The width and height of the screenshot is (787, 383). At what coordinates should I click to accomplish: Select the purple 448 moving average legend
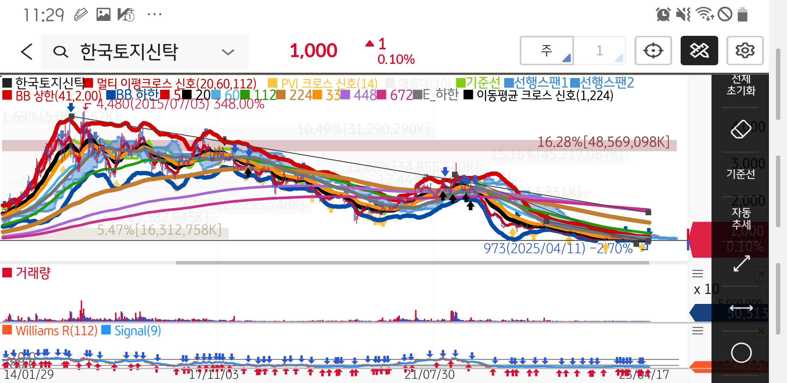[x=358, y=95]
